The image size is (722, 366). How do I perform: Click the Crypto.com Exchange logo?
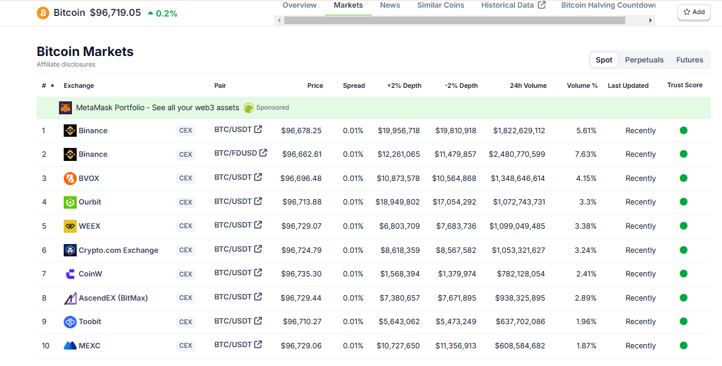coord(70,250)
